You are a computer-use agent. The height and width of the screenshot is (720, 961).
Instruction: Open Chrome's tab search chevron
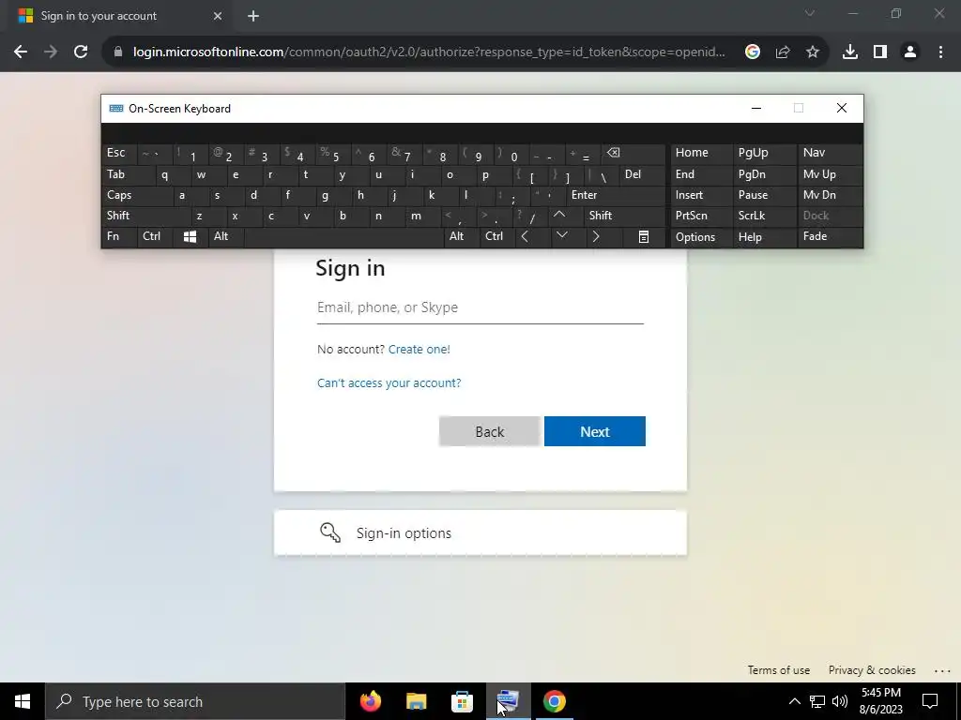pos(810,13)
